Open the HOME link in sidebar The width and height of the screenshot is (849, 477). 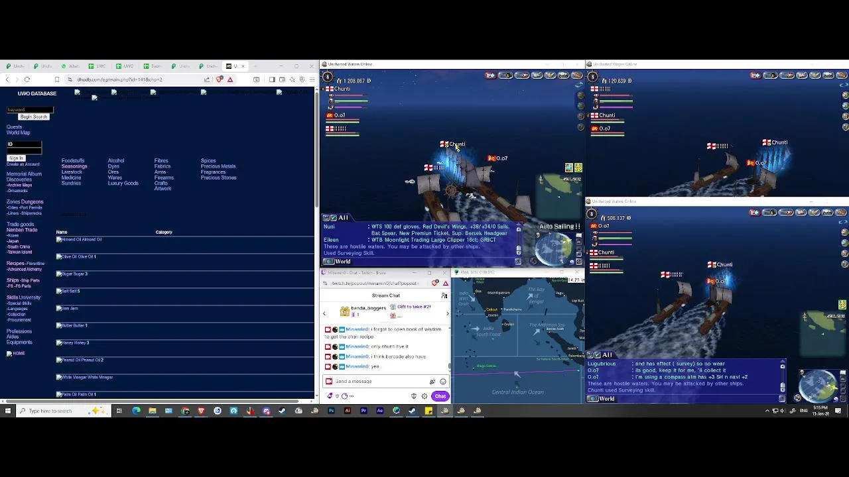(x=16, y=354)
